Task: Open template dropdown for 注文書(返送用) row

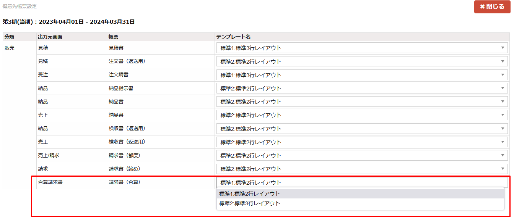Action: [x=362, y=61]
